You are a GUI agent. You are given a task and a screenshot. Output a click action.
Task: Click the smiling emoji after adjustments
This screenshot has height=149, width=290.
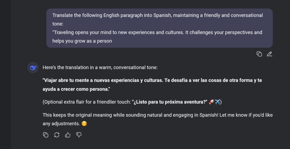[x=84, y=124]
